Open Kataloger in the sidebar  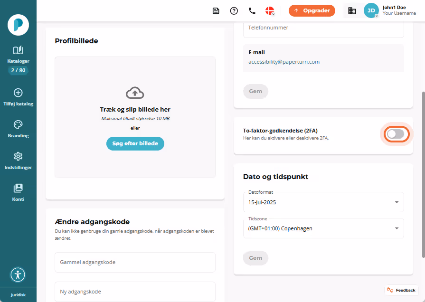[18, 55]
